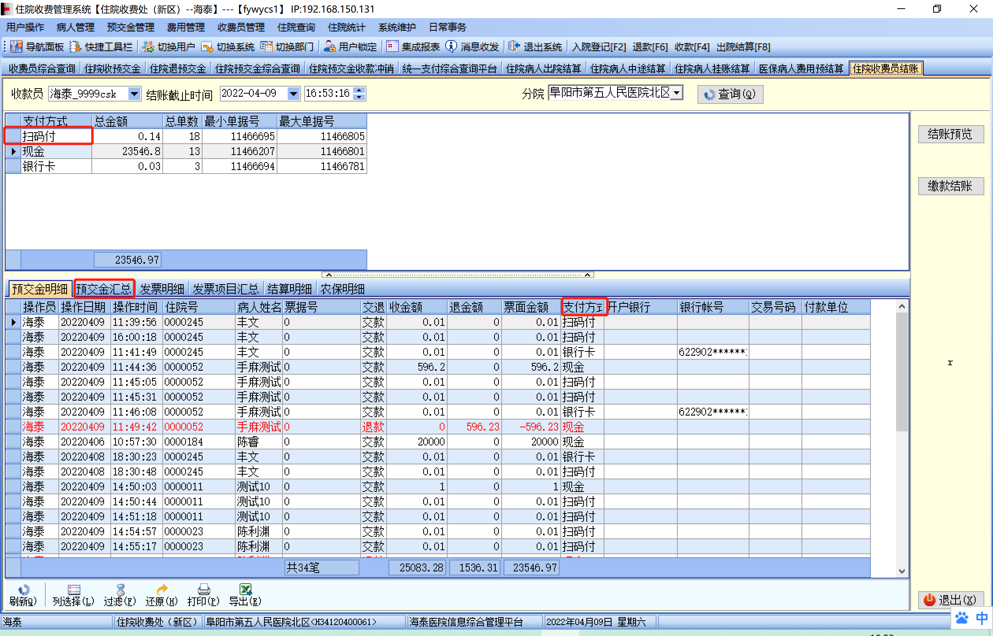The height and width of the screenshot is (636, 993).
Task: Click the 过滤 filter icon at bottom
Action: [x=120, y=589]
